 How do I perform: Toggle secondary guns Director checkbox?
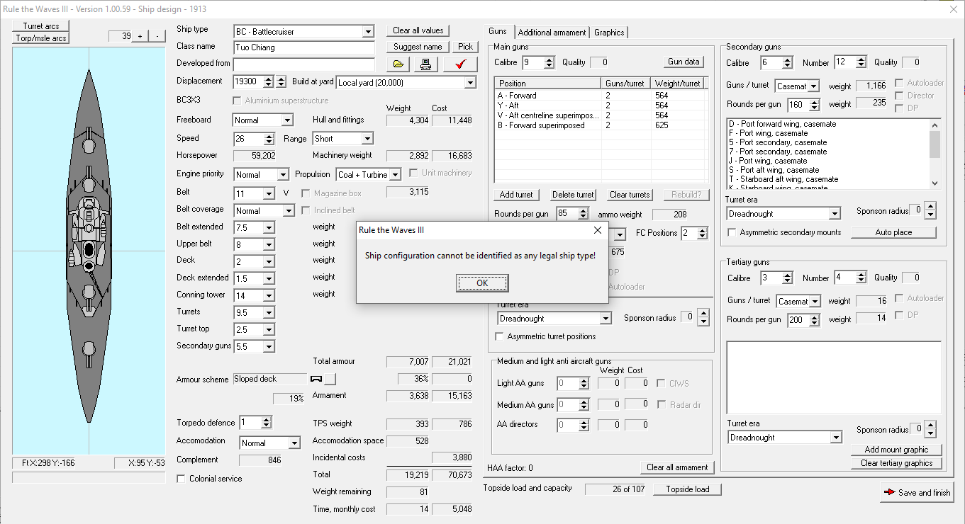(900, 96)
